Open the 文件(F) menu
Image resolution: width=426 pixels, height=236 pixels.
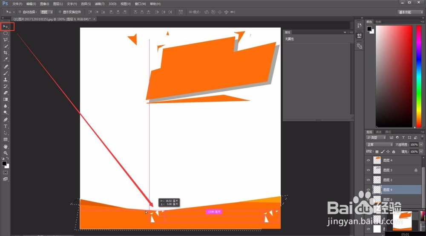tap(17, 4)
